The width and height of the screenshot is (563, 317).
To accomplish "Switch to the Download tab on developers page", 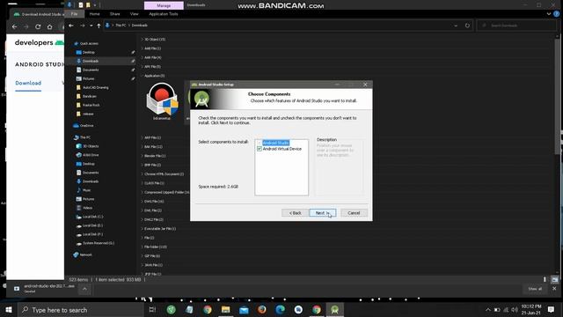I will (x=28, y=83).
